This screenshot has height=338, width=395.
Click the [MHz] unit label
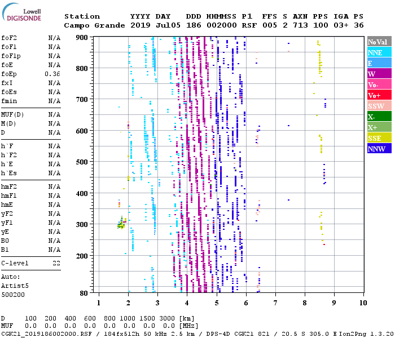tap(188, 326)
